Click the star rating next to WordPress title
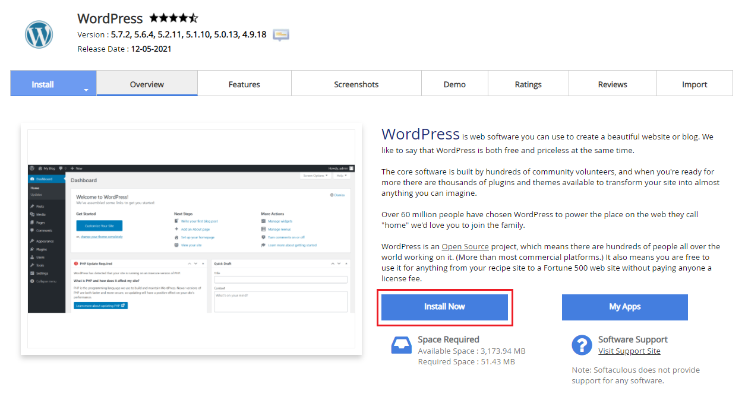The width and height of the screenshot is (745, 397). pos(173,18)
